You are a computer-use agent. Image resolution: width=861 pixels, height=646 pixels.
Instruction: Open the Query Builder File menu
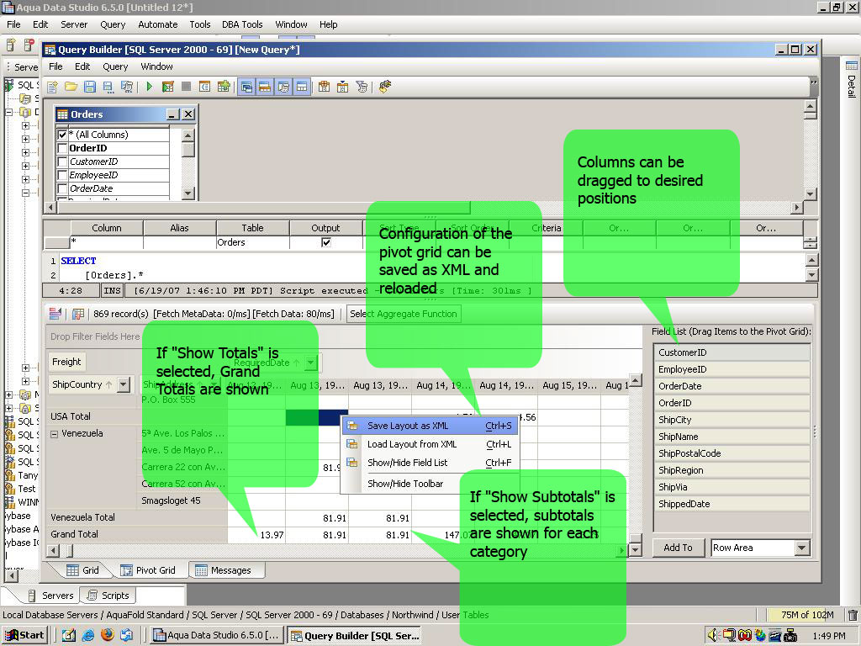[55, 66]
